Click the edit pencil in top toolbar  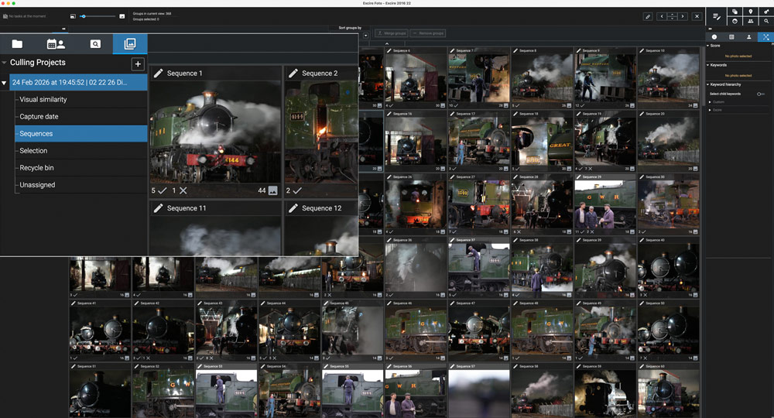pos(648,16)
